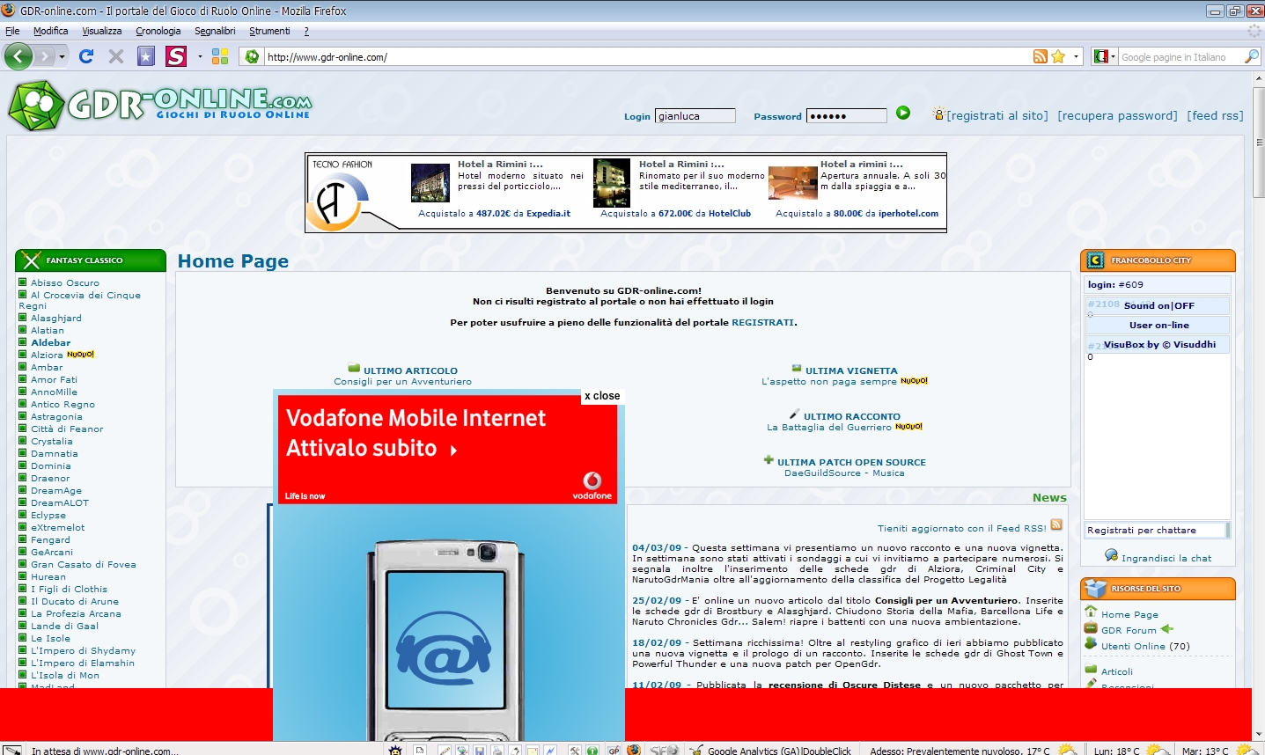Open the Segnalibri menu
This screenshot has height=755, width=1265.
point(215,31)
